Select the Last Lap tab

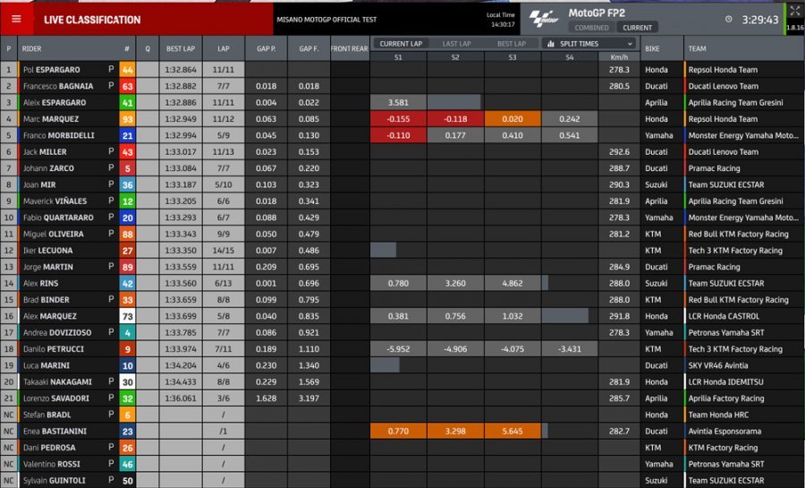tap(456, 44)
